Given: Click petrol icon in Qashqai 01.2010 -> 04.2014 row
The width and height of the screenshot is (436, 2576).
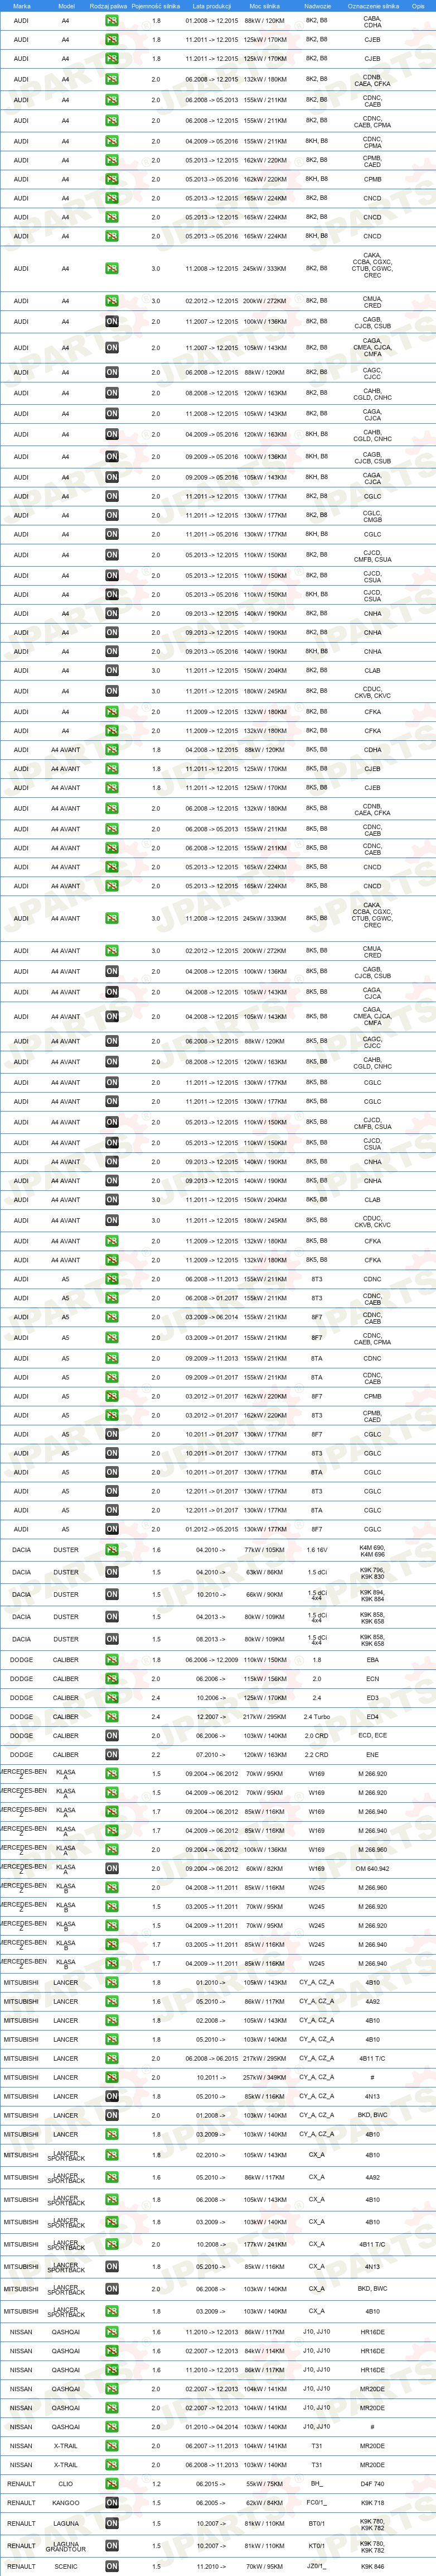Looking at the screenshot, I should [112, 2427].
